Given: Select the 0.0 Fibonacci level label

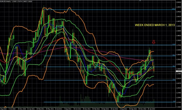Looking at the screenshot, I should tap(174, 101).
